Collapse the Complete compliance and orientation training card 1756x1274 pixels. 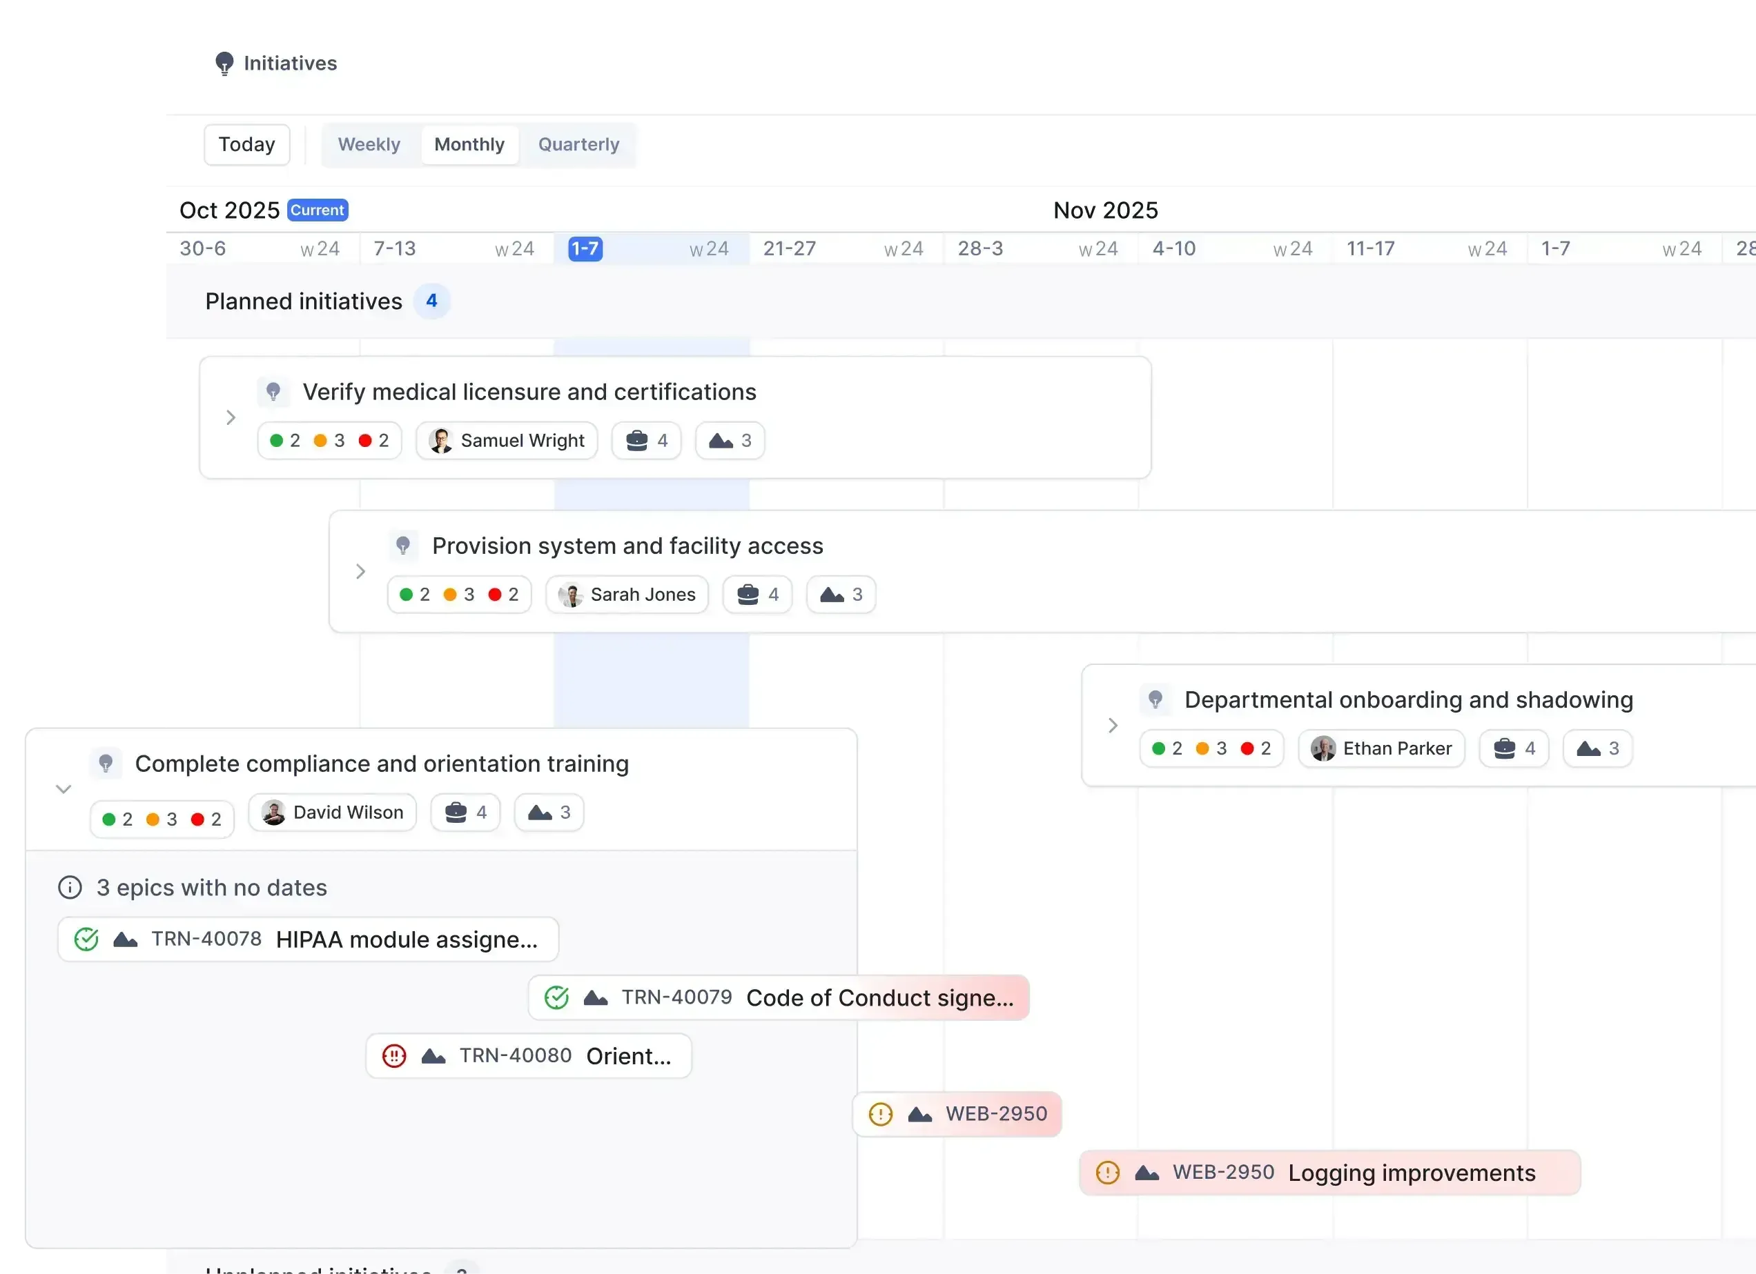[63, 788]
